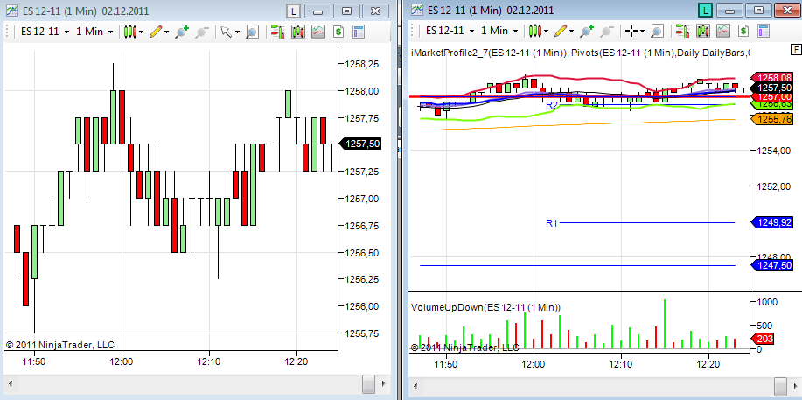Select the arrow pointer cursor tool in left chart
802x400 pixels.
tap(226, 32)
